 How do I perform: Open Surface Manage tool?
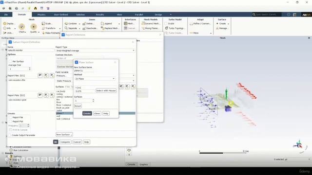[x=222, y=28]
